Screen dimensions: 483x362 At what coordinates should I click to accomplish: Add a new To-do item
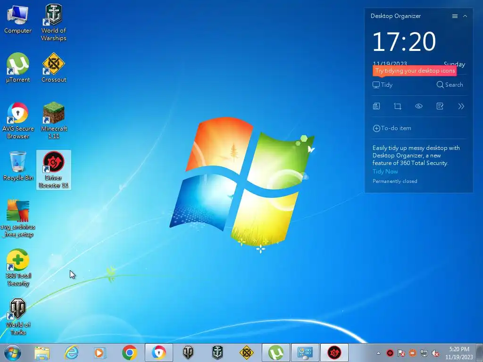392,128
